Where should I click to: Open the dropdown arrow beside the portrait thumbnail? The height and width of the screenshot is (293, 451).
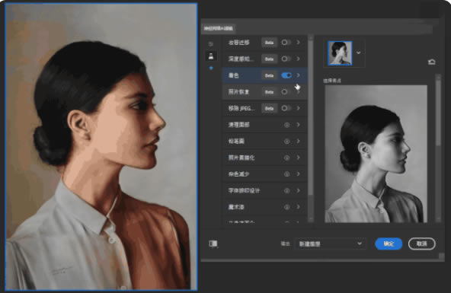tap(358, 53)
